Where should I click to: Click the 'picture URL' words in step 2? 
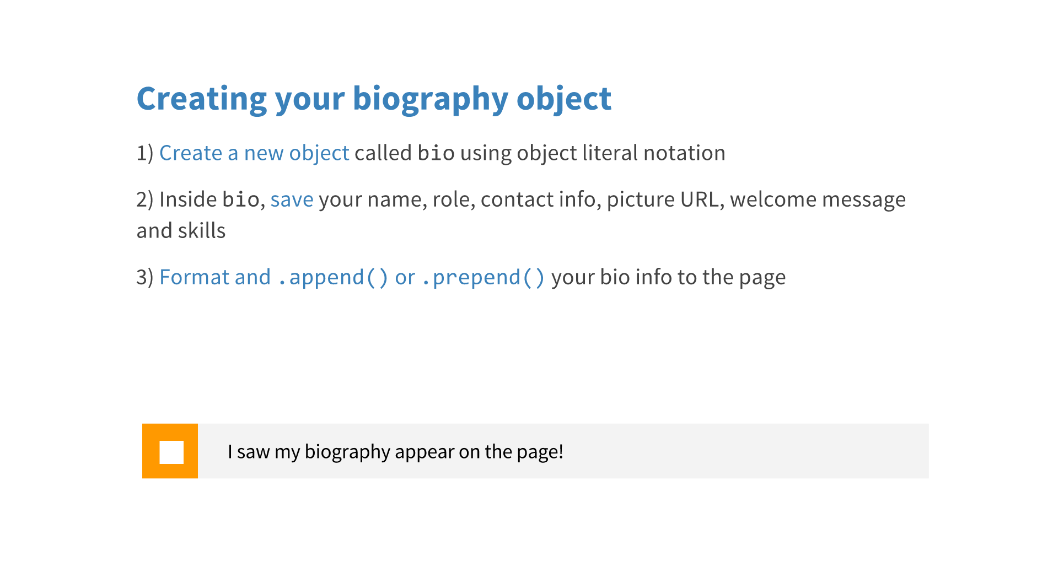pyautogui.click(x=663, y=199)
